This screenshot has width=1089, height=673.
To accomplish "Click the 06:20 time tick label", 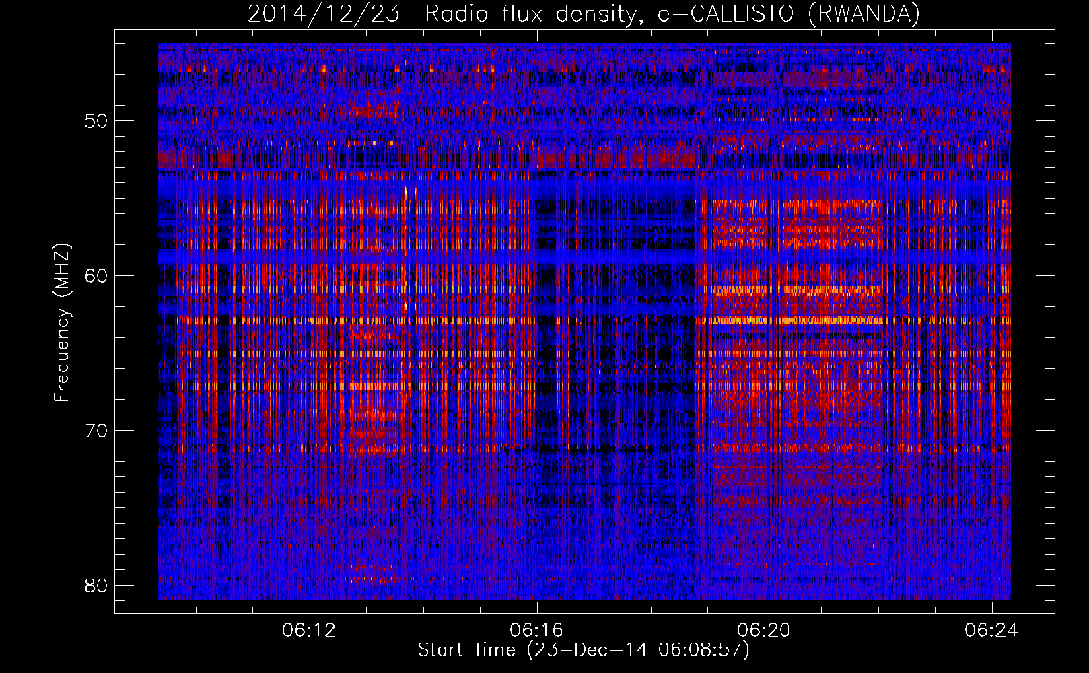I will point(764,631).
